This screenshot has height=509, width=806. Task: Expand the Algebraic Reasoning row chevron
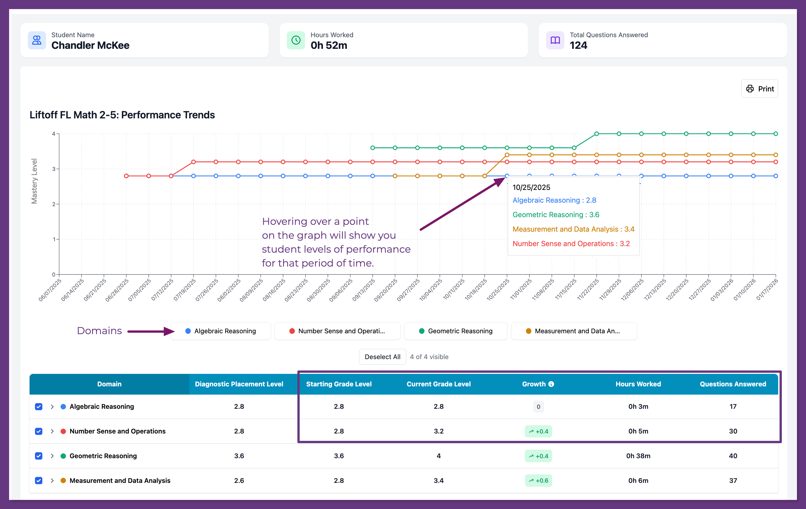(x=52, y=407)
